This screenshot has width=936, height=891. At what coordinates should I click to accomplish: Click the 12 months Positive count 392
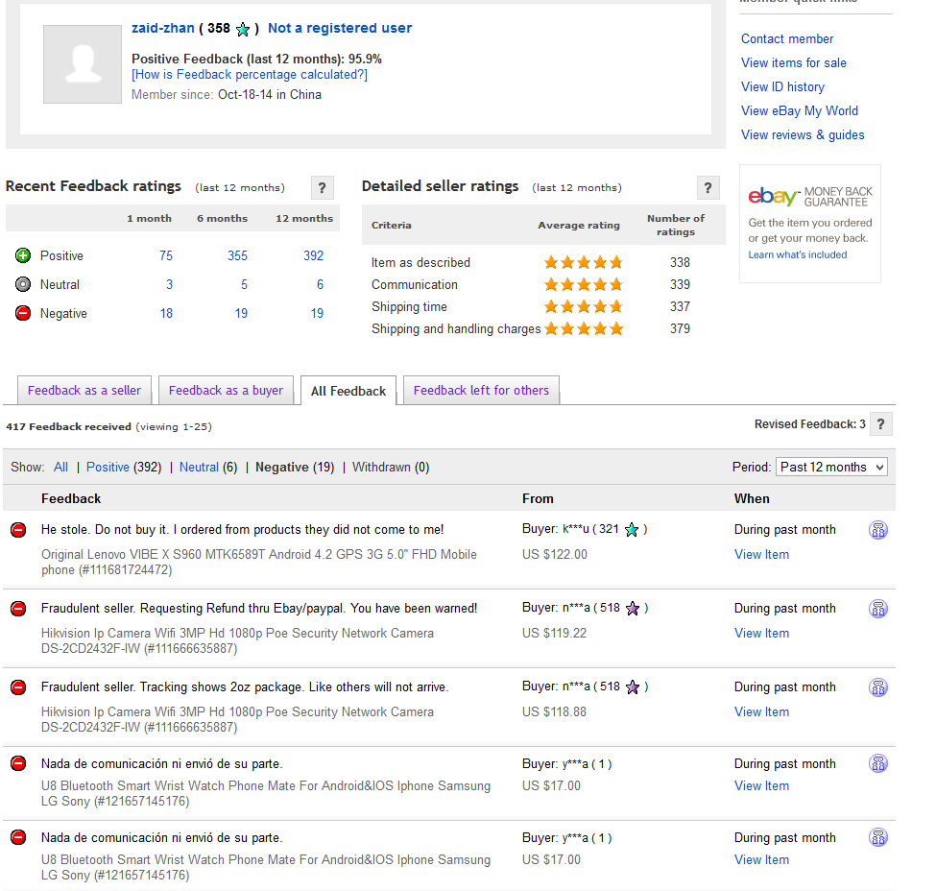pos(313,255)
